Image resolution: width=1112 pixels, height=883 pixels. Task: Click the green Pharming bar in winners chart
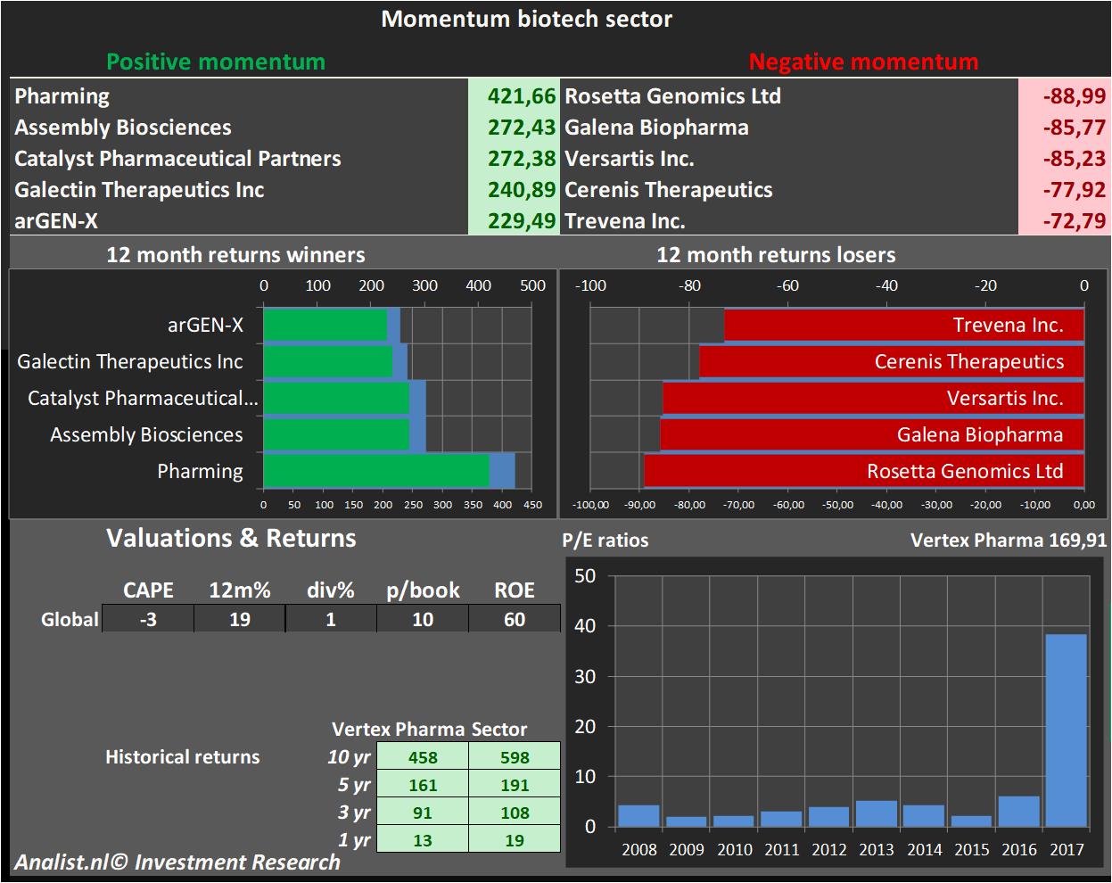(376, 471)
